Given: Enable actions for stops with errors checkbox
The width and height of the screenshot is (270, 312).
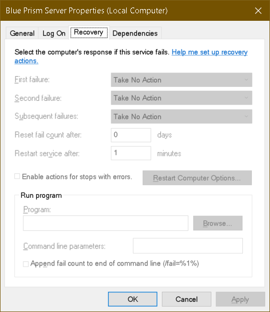Looking at the screenshot, I should [x=17, y=177].
